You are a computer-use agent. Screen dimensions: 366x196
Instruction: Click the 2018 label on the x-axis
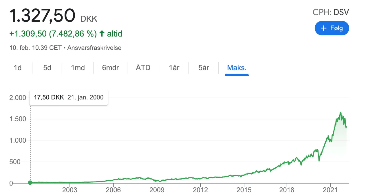tap(287, 190)
